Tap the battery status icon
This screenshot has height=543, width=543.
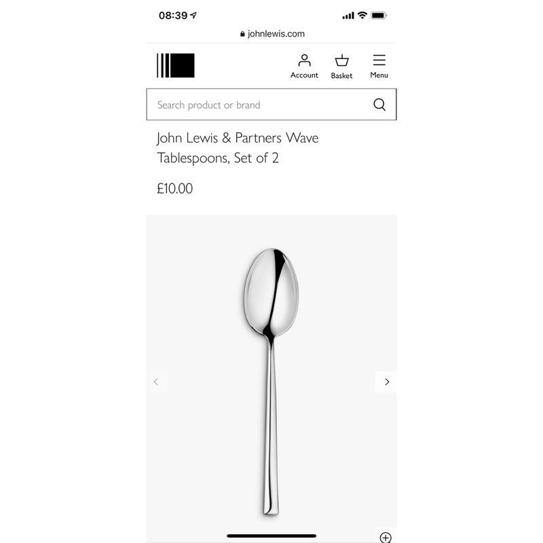379,15
